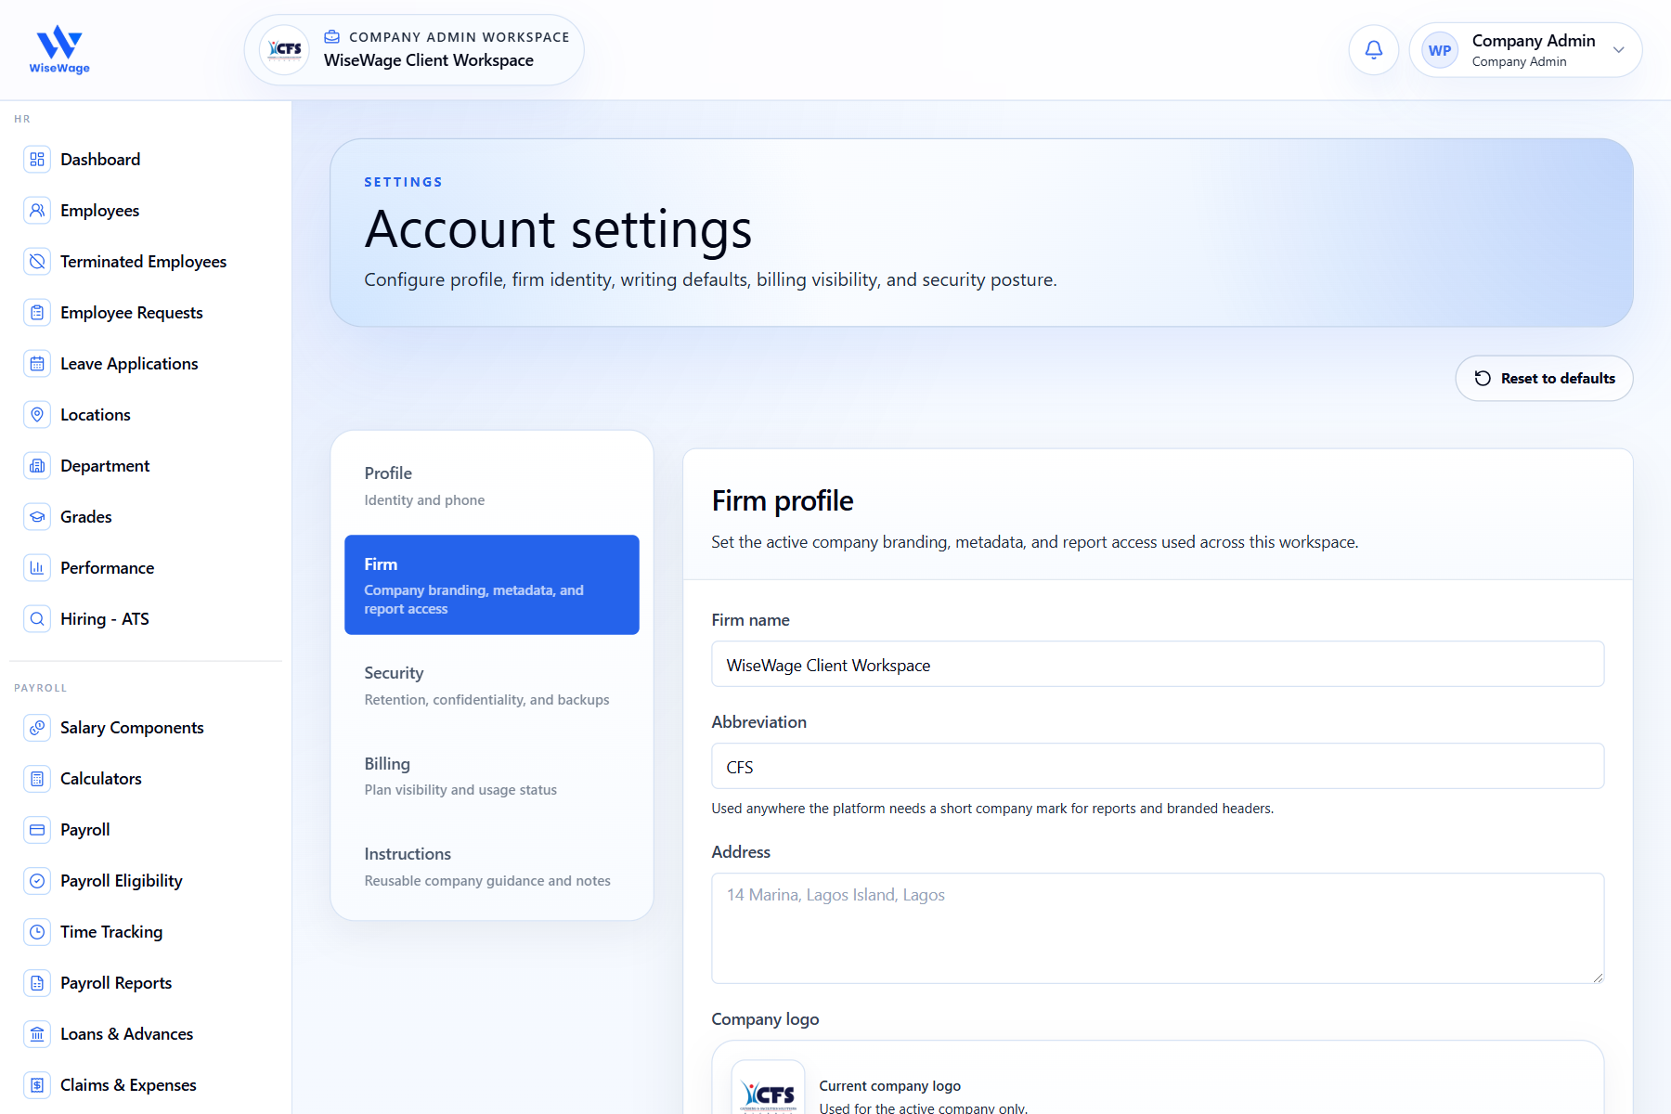
Task: Open the Profile settings tab
Action: pos(492,486)
